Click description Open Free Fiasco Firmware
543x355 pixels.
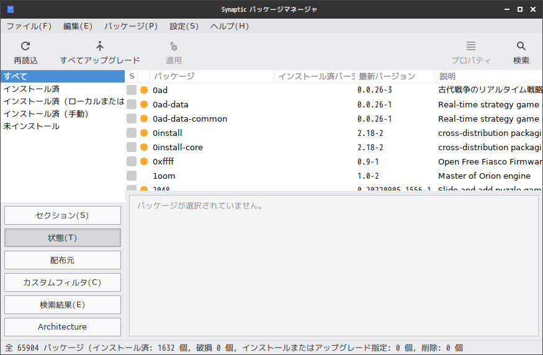click(490, 162)
